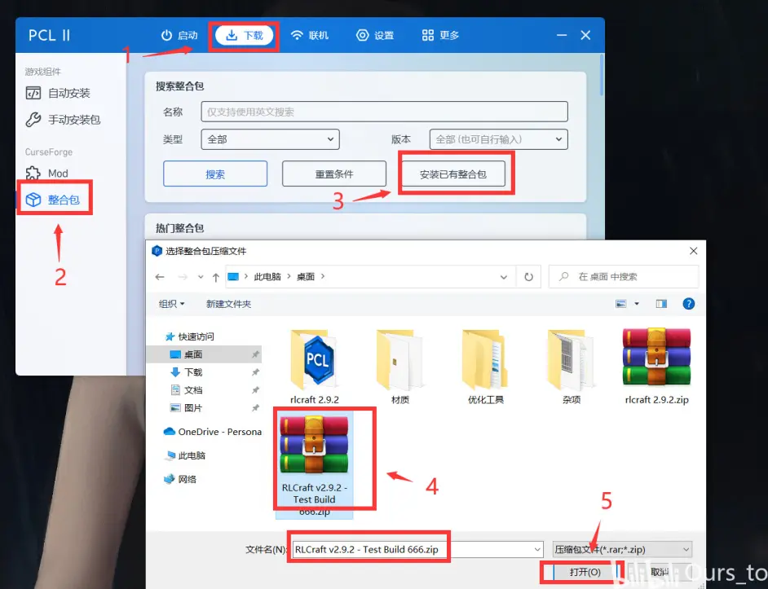Expand the address bar history dropdown
This screenshot has height=589, width=768.
[x=504, y=277]
